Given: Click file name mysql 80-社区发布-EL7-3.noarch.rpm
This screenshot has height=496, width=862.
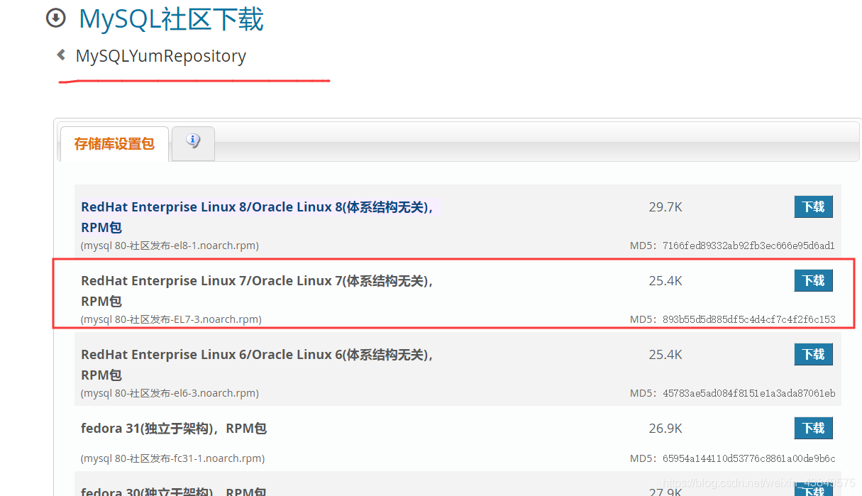Looking at the screenshot, I should 171,319.
